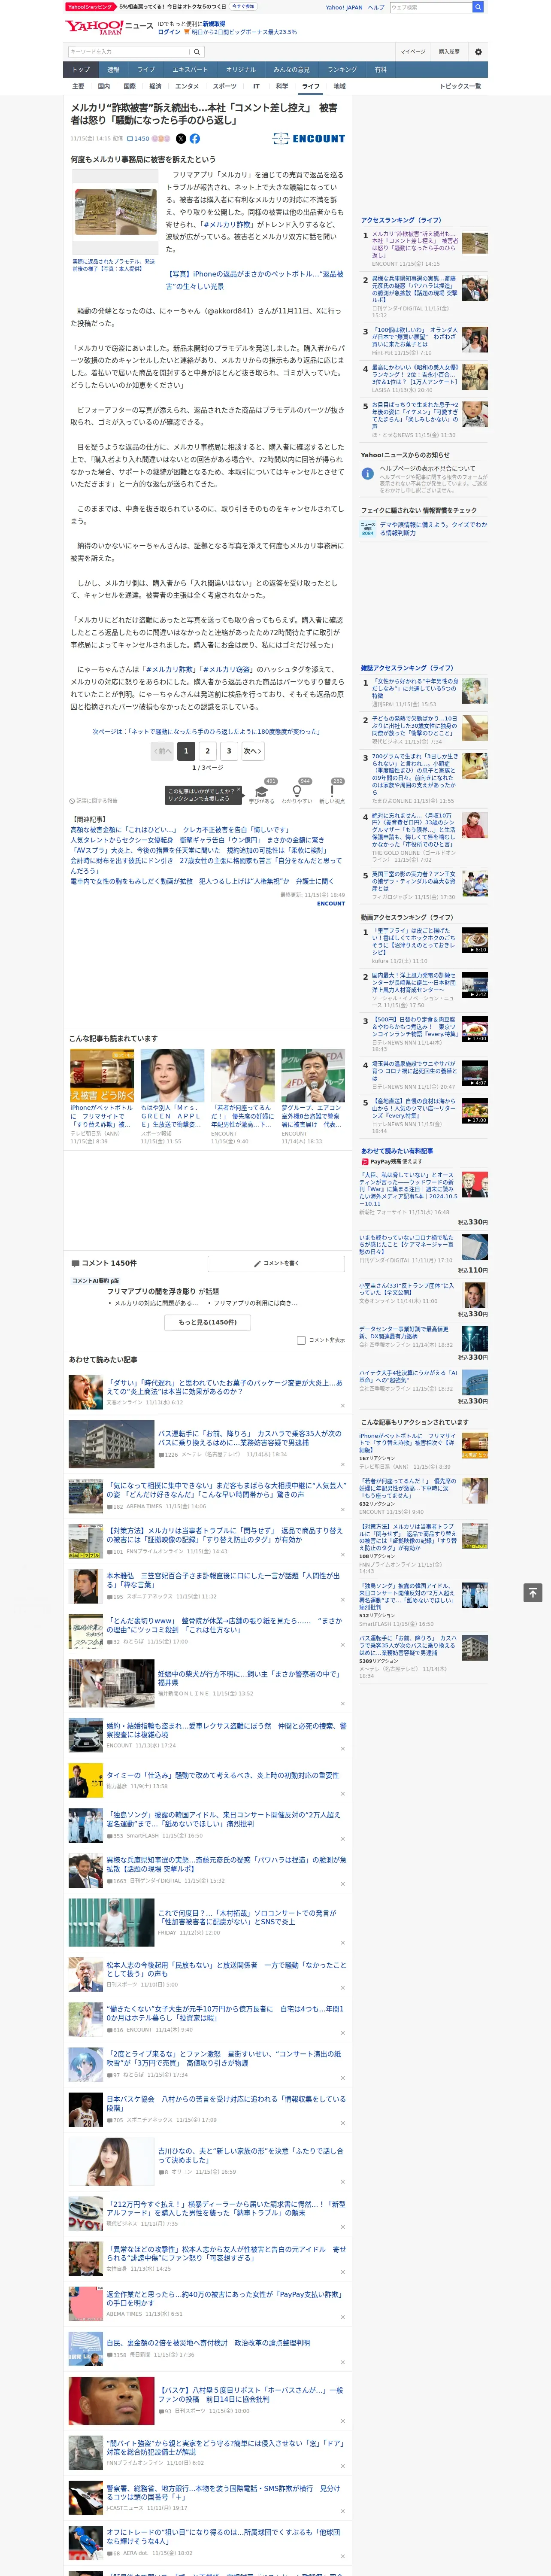Open the 速報 navigation tab
Screen dimensions: 551x2576
point(113,70)
